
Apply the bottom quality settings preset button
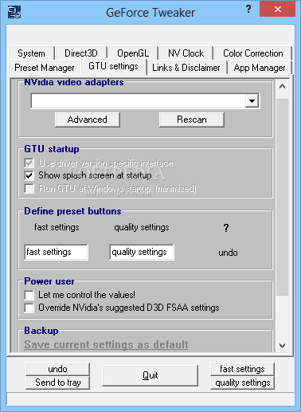click(x=242, y=383)
